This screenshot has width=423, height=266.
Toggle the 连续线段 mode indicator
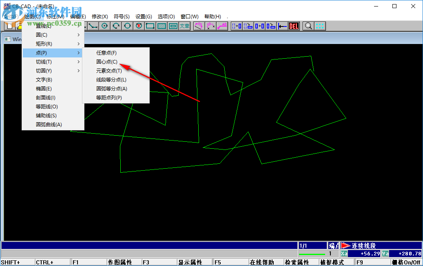click(x=364, y=245)
